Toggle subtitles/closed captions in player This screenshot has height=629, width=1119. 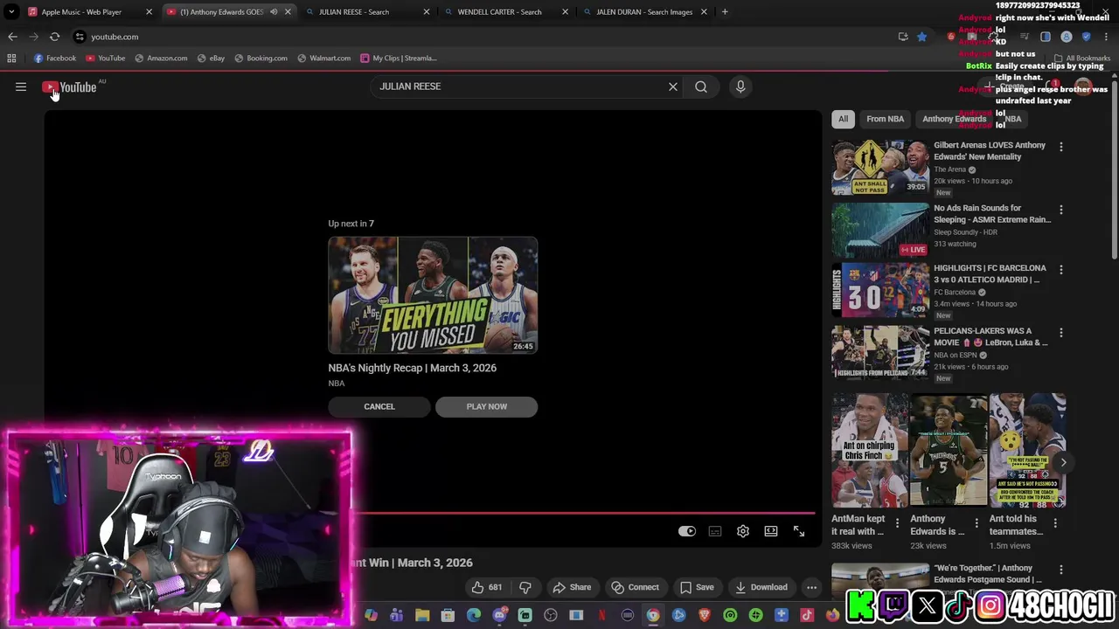(715, 531)
